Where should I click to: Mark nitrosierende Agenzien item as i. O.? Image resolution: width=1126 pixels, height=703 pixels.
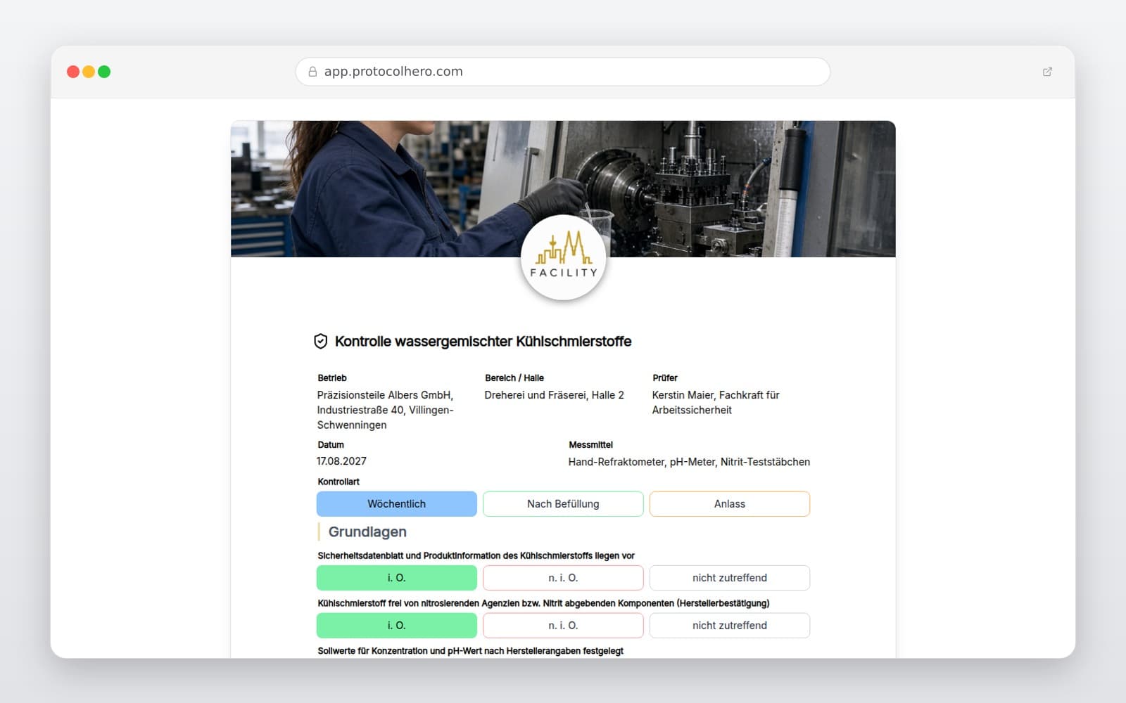[397, 626]
